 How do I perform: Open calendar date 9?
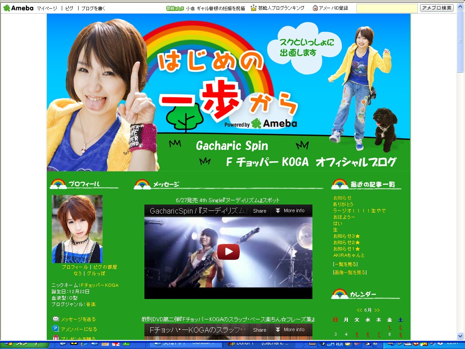(401, 334)
